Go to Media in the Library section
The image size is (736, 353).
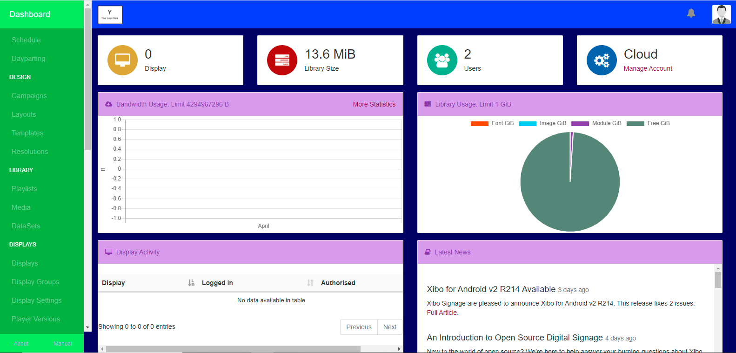(21, 207)
